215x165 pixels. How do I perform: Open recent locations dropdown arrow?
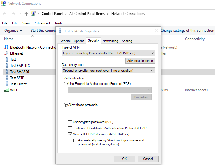click(20, 14)
